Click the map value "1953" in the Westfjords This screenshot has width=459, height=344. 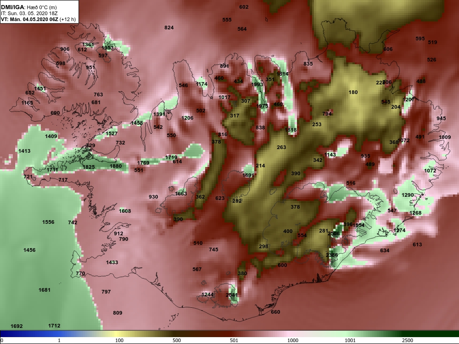107,48
